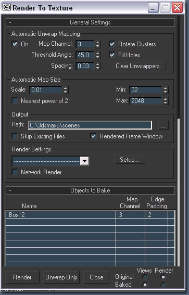Select Baked Render radio button

(x=163, y=285)
